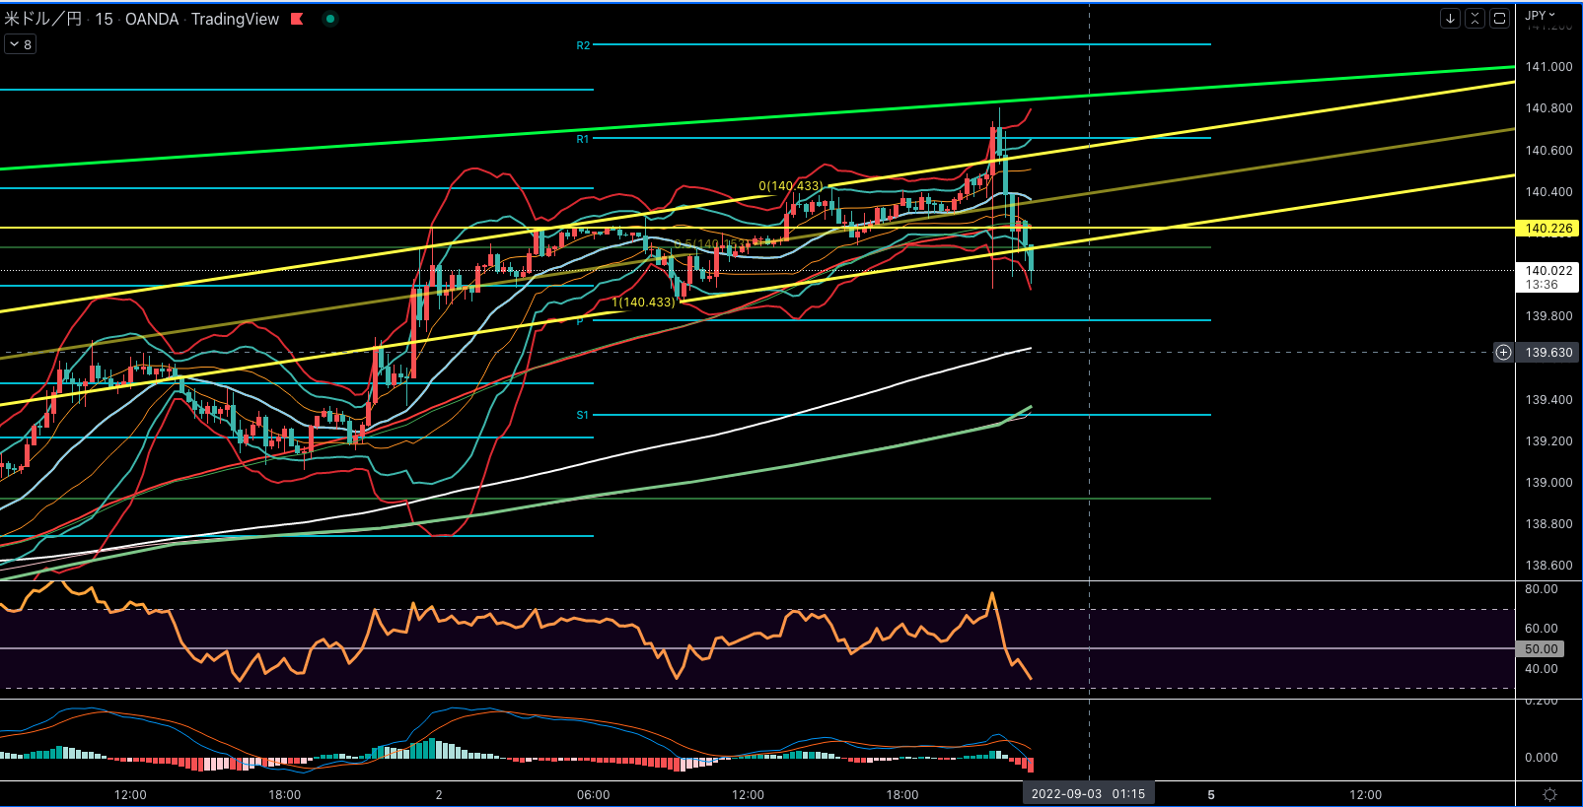The image size is (1583, 807).
Task: Collapse the chart pane
Action: (1475, 18)
